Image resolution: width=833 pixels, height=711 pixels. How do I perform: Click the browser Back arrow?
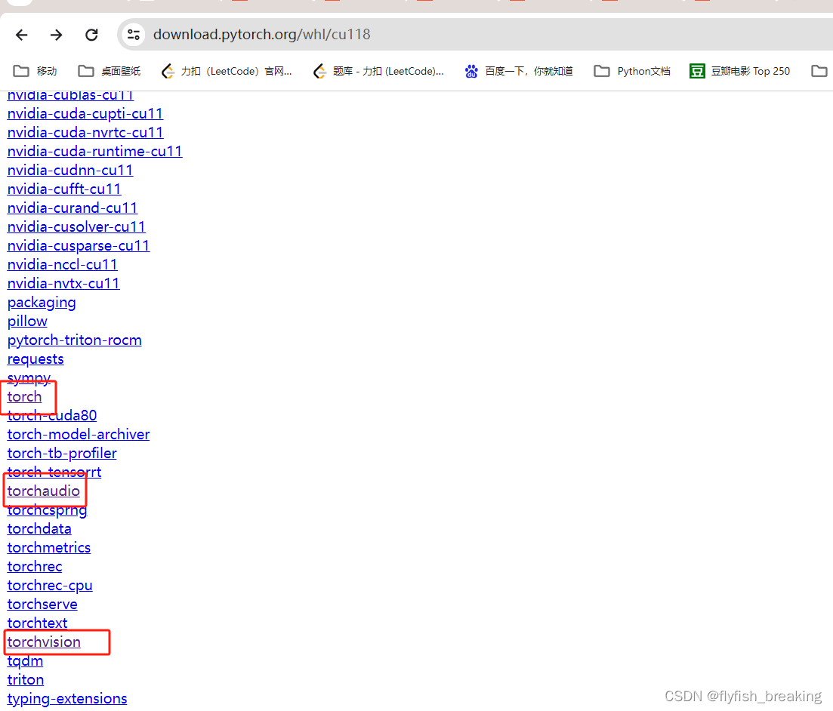[x=22, y=35]
